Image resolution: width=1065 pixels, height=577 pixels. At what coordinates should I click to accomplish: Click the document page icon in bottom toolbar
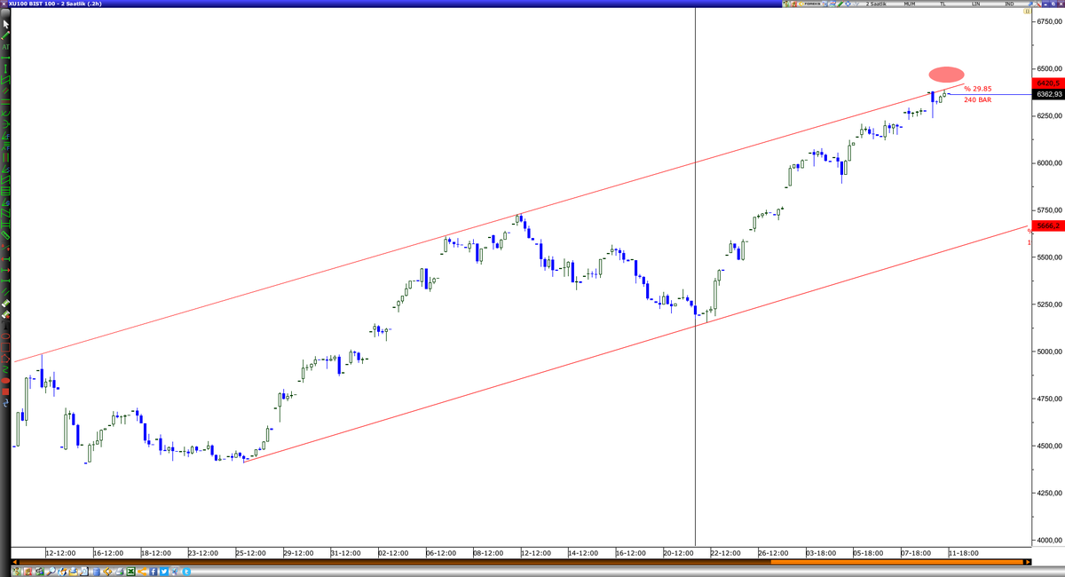tap(83, 572)
